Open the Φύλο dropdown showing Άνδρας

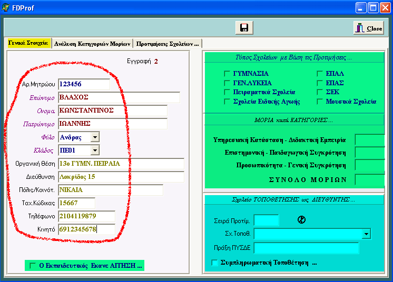(95, 137)
